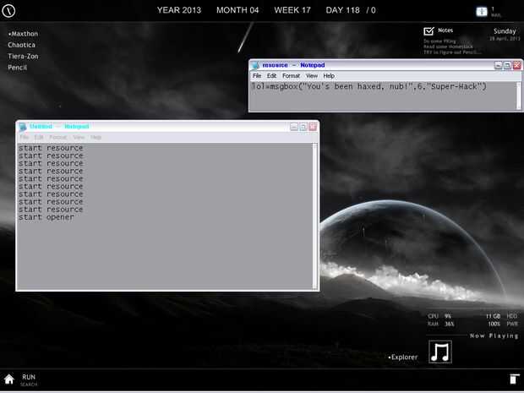Click RUN in the bottom bar
The height and width of the screenshot is (393, 524).
point(29,377)
